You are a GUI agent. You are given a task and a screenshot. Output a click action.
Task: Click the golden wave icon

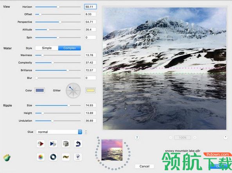coord(66,157)
